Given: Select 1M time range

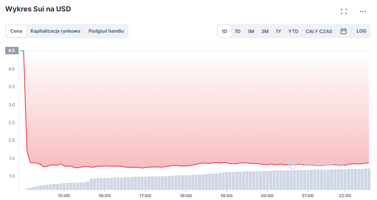Looking at the screenshot, I should [x=251, y=31].
